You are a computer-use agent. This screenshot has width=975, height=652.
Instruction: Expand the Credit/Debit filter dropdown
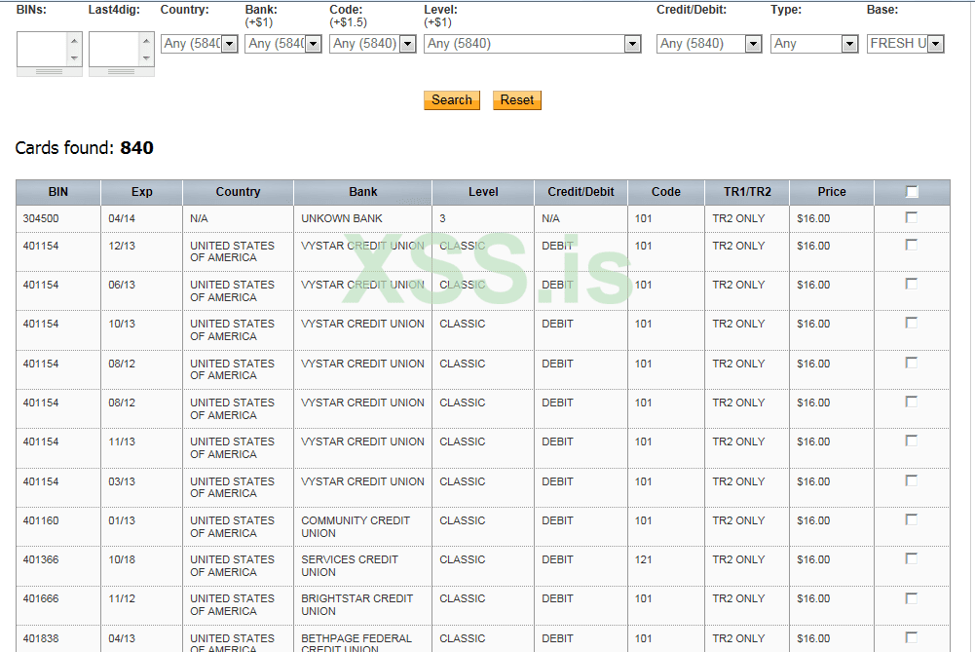709,44
